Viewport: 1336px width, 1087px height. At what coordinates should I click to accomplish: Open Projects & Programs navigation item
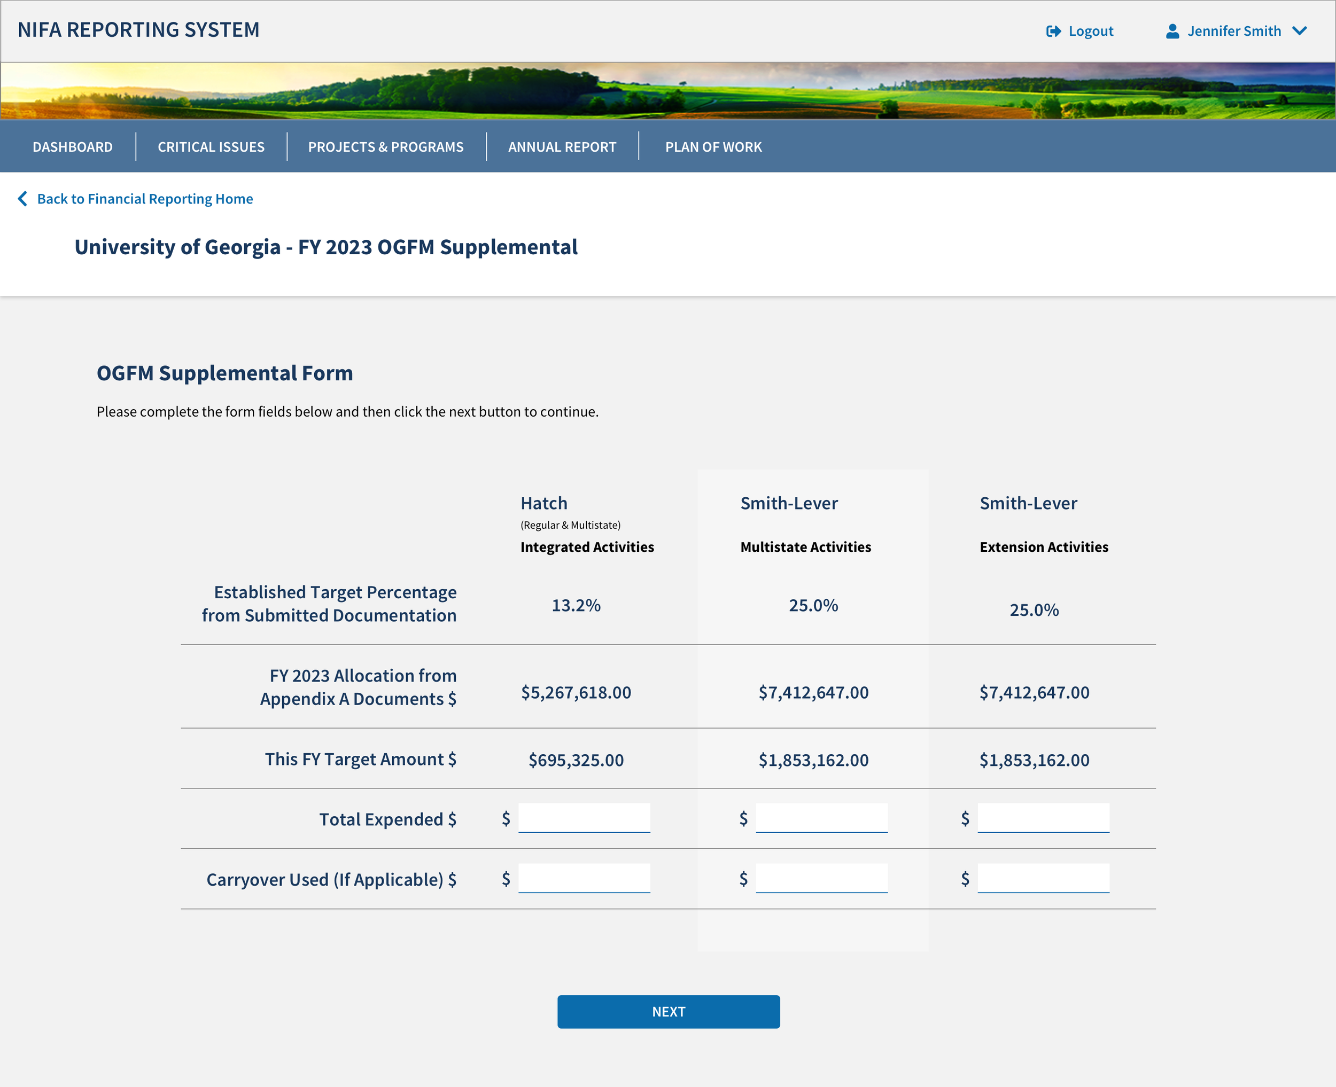(386, 147)
